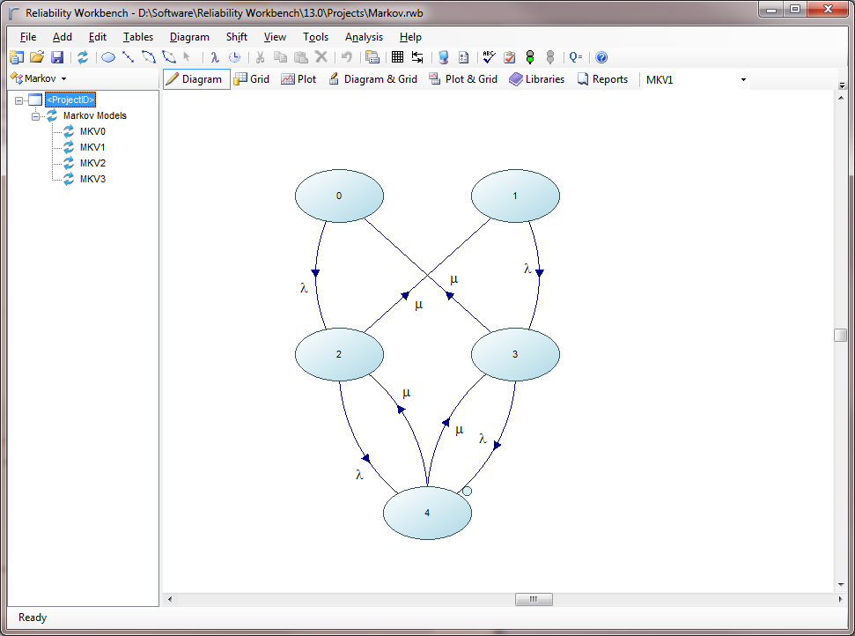Click the pointer selection tool
855x636 pixels.
[186, 56]
